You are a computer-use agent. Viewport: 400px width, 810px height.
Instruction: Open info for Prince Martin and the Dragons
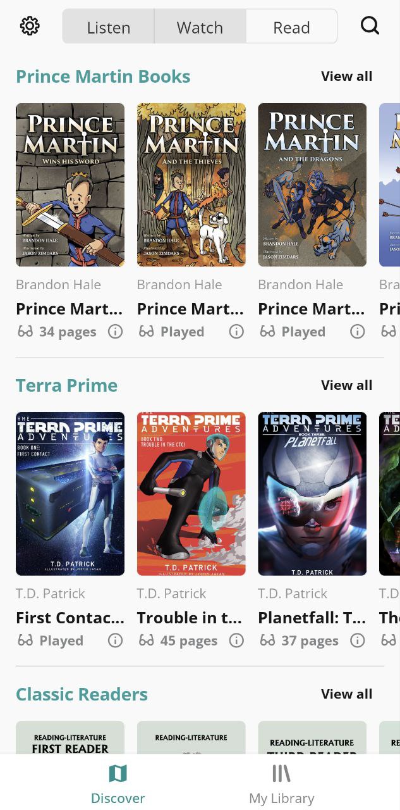(358, 332)
